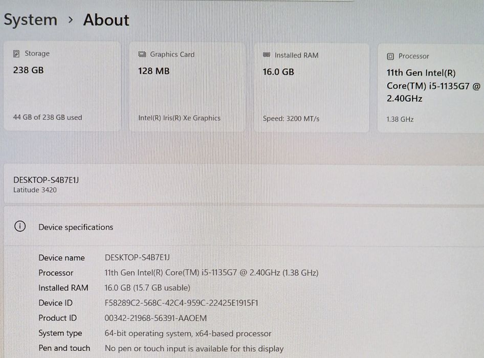Click the Device name label
The image size is (484, 358).
click(61, 258)
